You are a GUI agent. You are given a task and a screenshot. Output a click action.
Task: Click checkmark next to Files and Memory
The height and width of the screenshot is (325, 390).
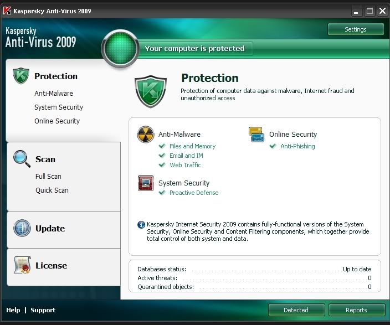coord(162,146)
